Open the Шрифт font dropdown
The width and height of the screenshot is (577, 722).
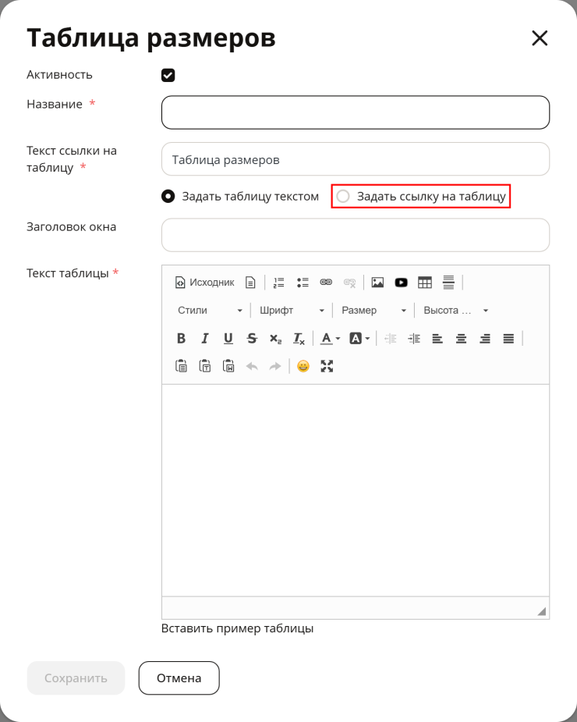click(x=292, y=311)
